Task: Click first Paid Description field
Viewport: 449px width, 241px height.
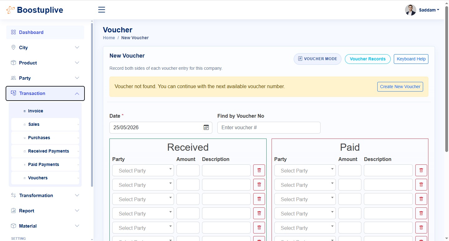Action: pyautogui.click(x=388, y=170)
